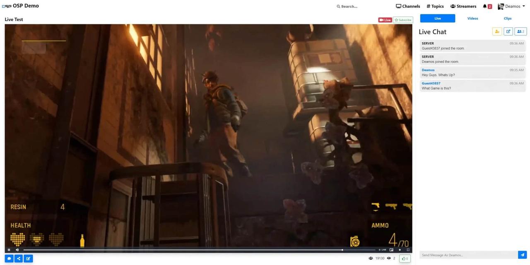Switch to the Clips tab

tap(508, 18)
